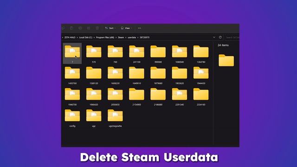Image resolution: width=297 pixels, height=167 pixels.
Task: Click the Share toolbar icon
Action: (x=89, y=28)
